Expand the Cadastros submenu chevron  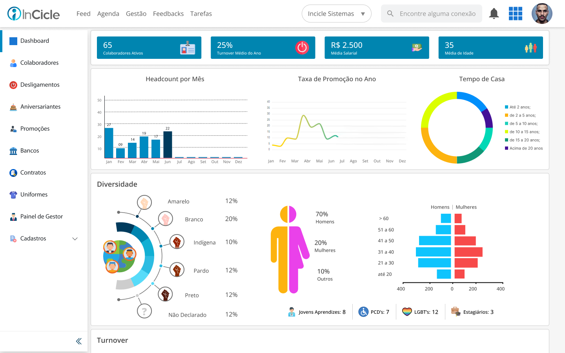pyautogui.click(x=75, y=238)
